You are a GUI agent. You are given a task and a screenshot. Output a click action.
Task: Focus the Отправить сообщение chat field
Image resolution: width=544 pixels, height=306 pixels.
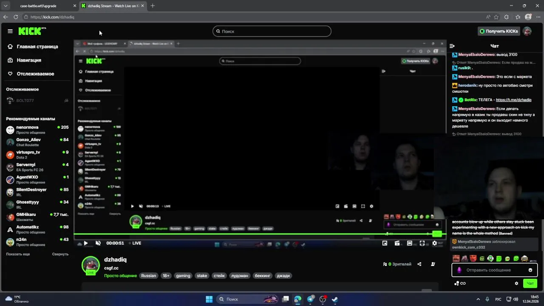[x=494, y=270]
